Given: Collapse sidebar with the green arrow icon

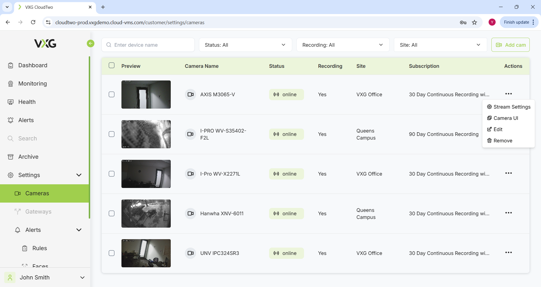Looking at the screenshot, I should tap(90, 43).
